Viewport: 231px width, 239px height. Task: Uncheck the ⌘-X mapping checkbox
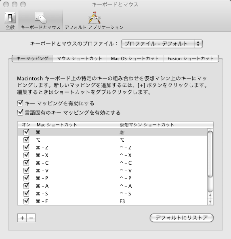[x=26, y=155]
